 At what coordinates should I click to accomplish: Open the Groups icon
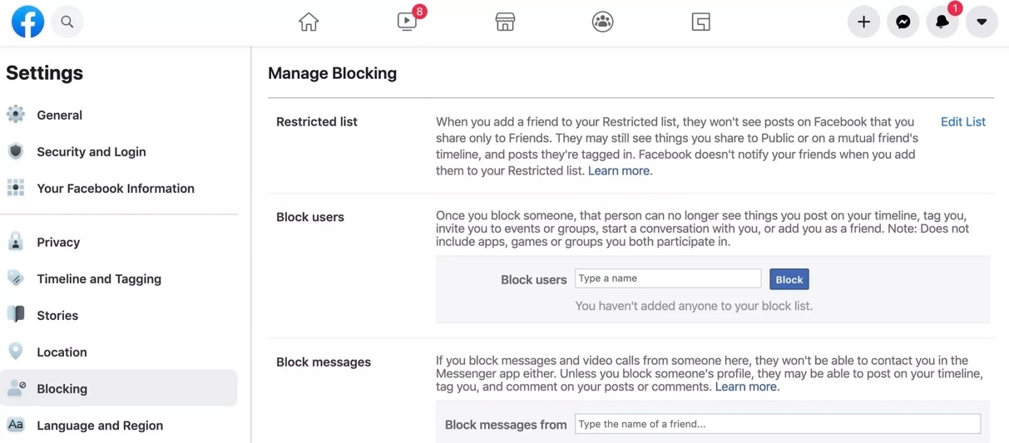pyautogui.click(x=602, y=22)
